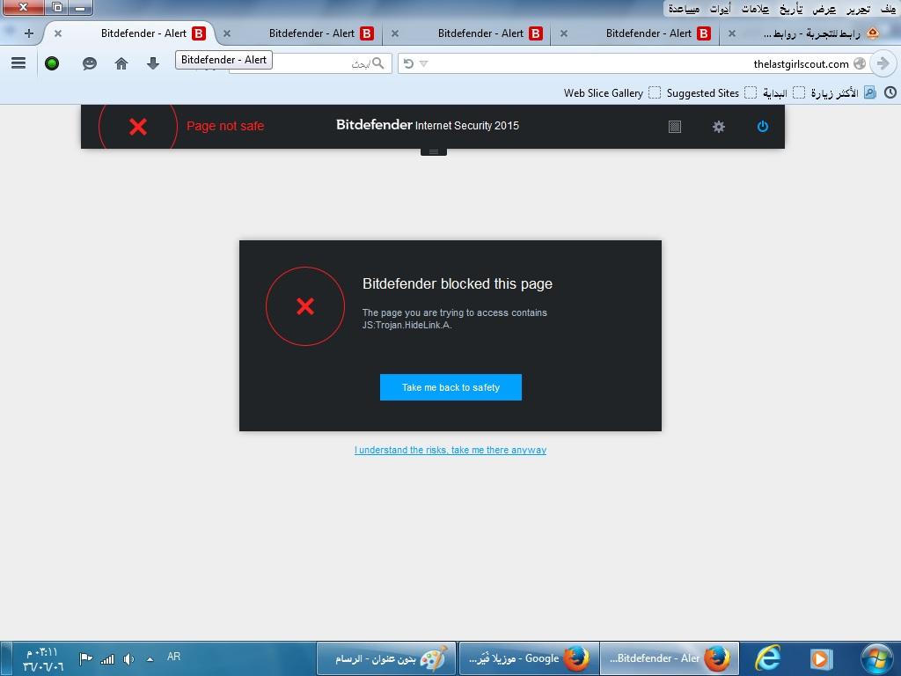
Task: Click Take me back to safety
Action: [x=450, y=387]
